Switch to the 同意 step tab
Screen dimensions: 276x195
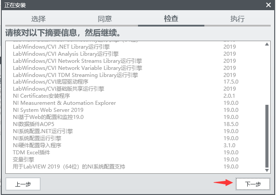(105, 19)
